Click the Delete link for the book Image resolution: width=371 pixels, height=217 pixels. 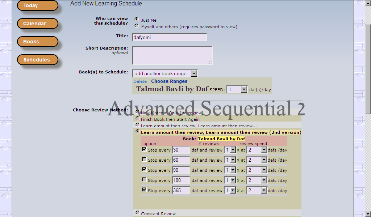pos(140,81)
